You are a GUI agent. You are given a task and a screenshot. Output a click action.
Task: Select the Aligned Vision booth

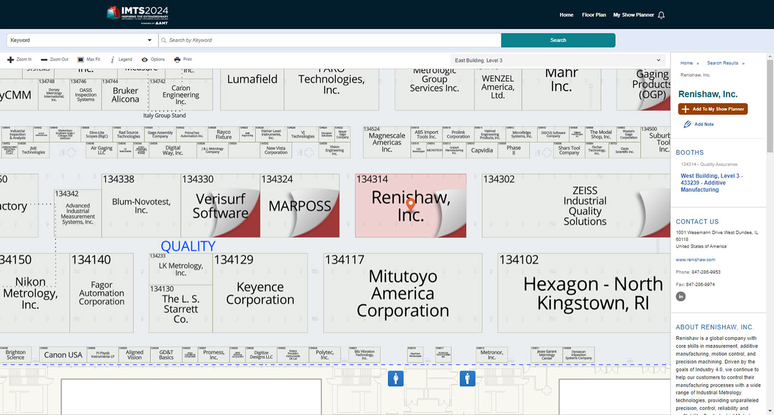134,354
